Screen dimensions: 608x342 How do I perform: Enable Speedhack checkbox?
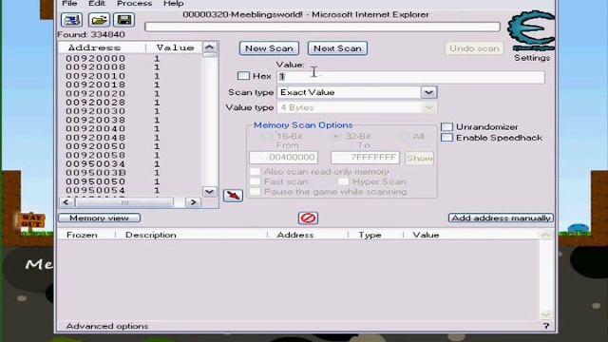coord(446,138)
